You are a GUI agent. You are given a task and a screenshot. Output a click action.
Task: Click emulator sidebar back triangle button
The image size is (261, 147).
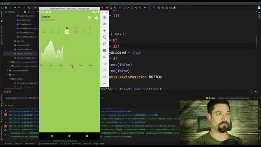(x=104, y=64)
